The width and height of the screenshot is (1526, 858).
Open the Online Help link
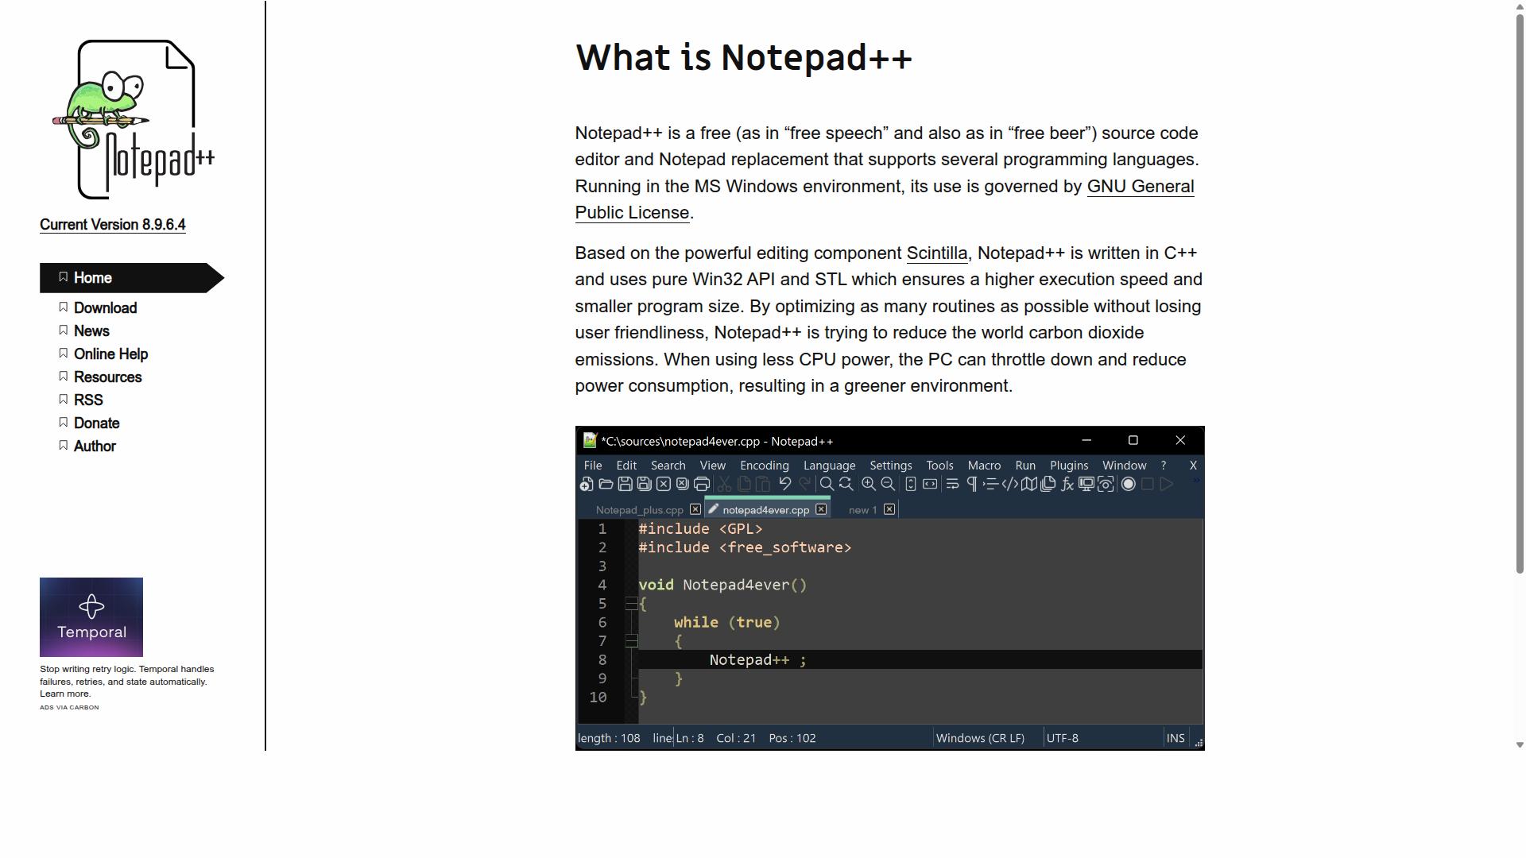pyautogui.click(x=110, y=354)
